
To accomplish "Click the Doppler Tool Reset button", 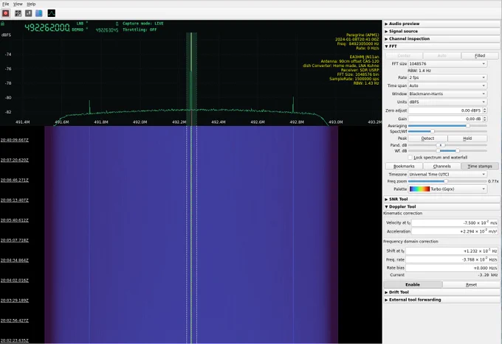I will pyautogui.click(x=471, y=284).
